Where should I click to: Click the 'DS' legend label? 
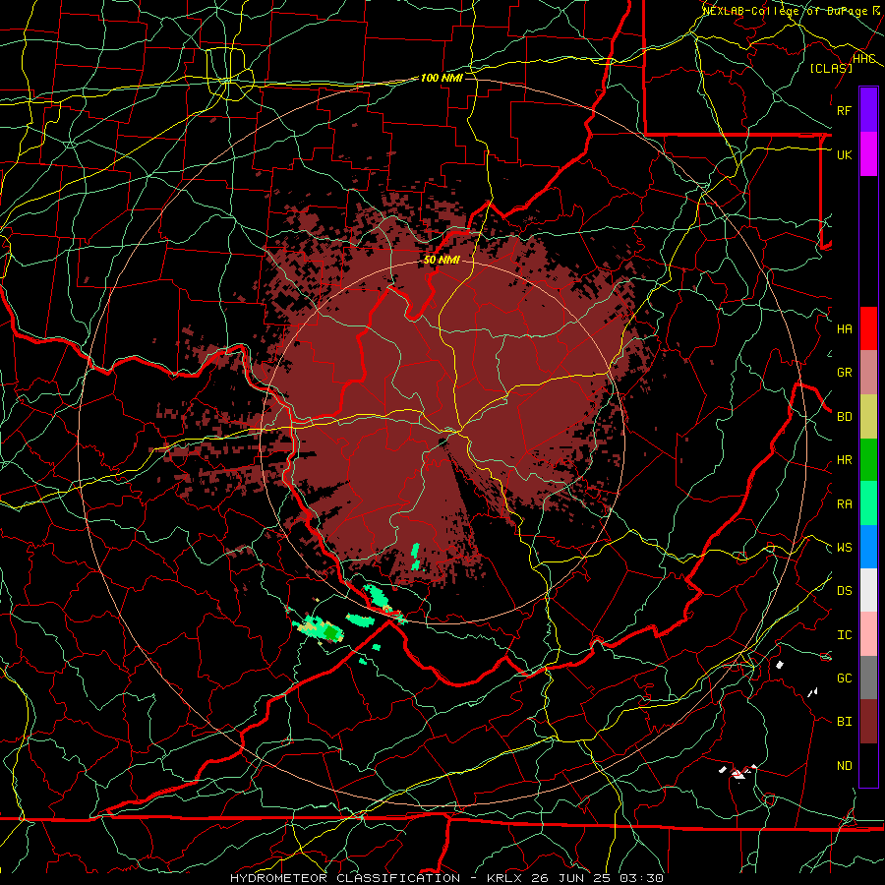[845, 591]
